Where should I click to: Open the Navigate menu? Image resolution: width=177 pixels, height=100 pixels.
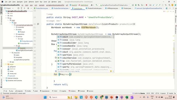(x=20, y=2)
